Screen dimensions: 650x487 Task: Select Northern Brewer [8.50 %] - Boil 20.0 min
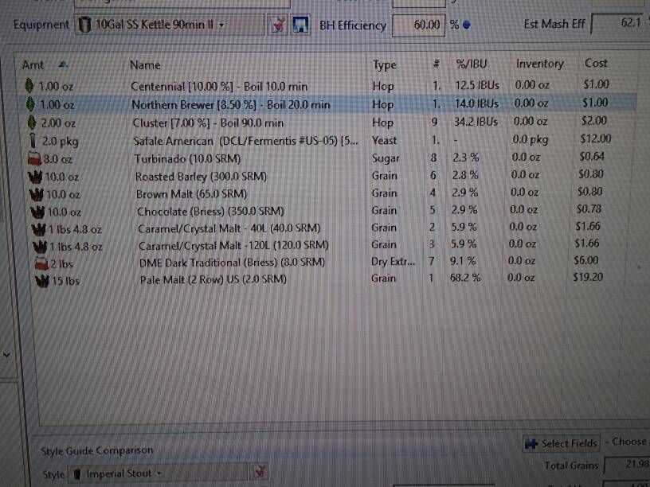coord(231,105)
